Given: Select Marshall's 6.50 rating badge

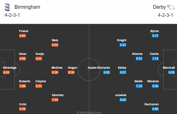Looking at the screenshot, I should coord(172,72).
